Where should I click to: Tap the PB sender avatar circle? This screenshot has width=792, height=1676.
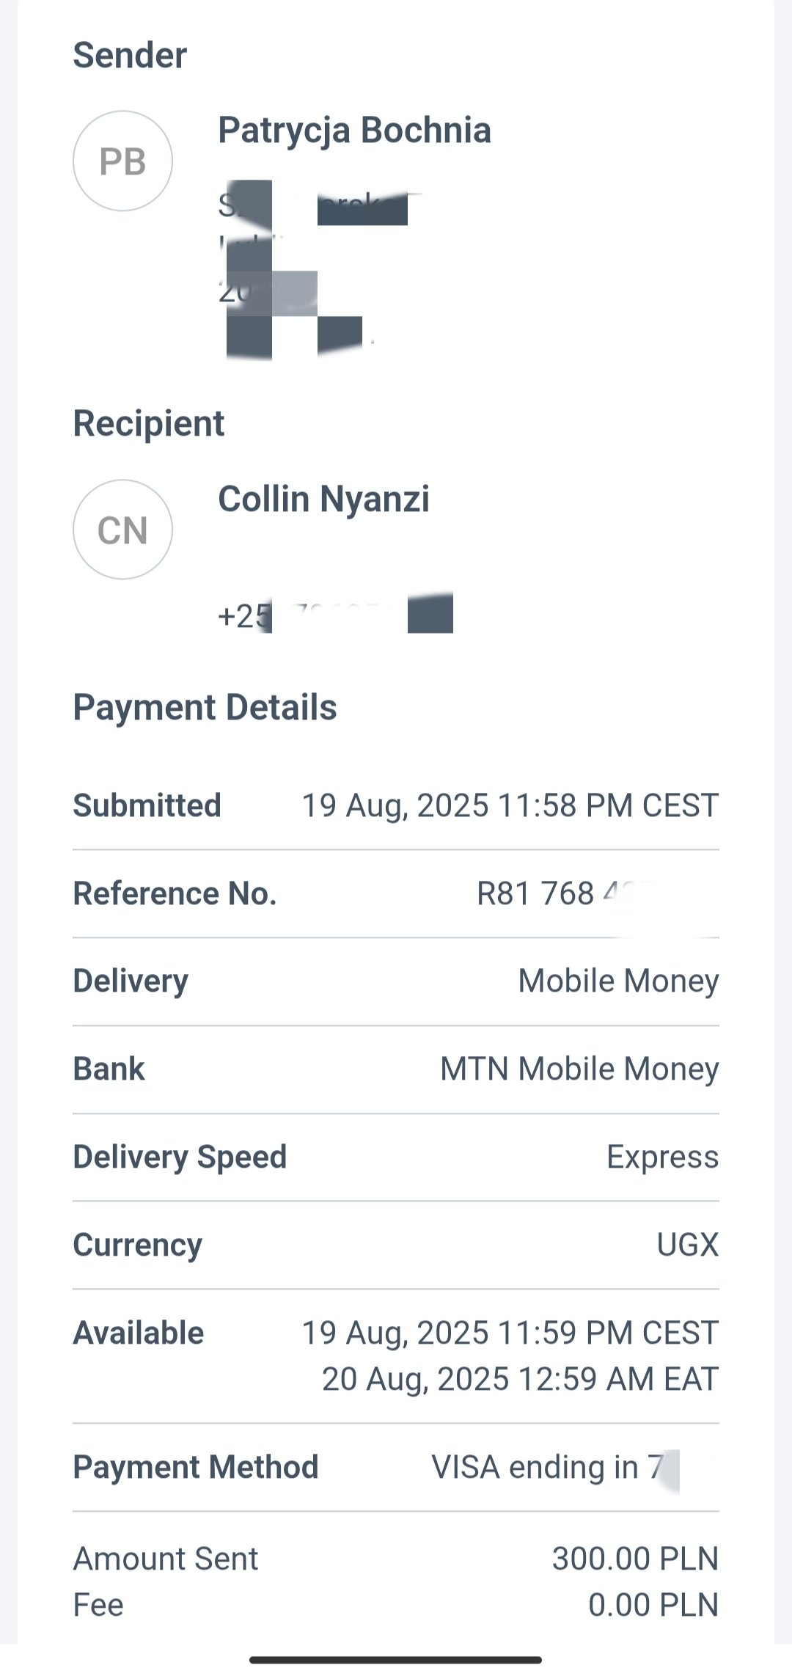point(122,161)
